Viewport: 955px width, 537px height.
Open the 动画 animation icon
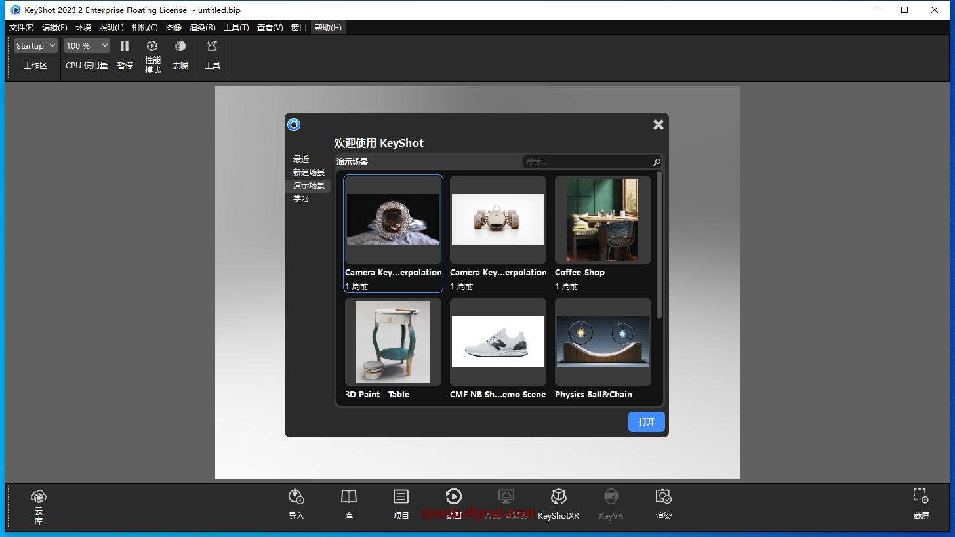tap(453, 496)
